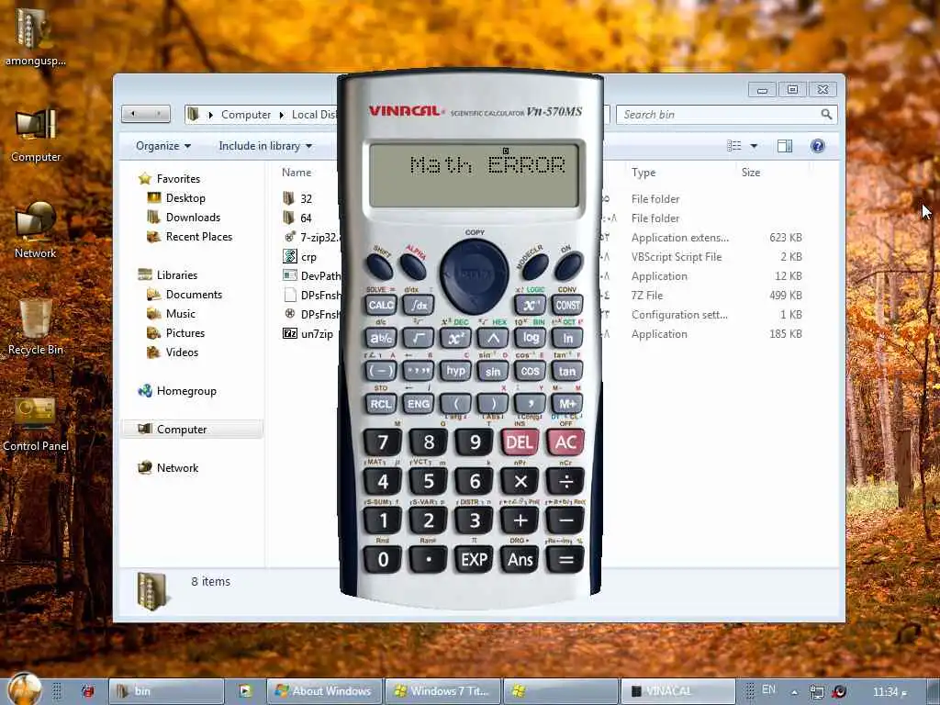The height and width of the screenshot is (705, 940).
Task: Click the M+ memory key
Action: [x=567, y=404]
